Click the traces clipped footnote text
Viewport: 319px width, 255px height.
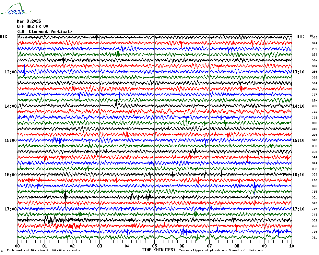[221, 251]
